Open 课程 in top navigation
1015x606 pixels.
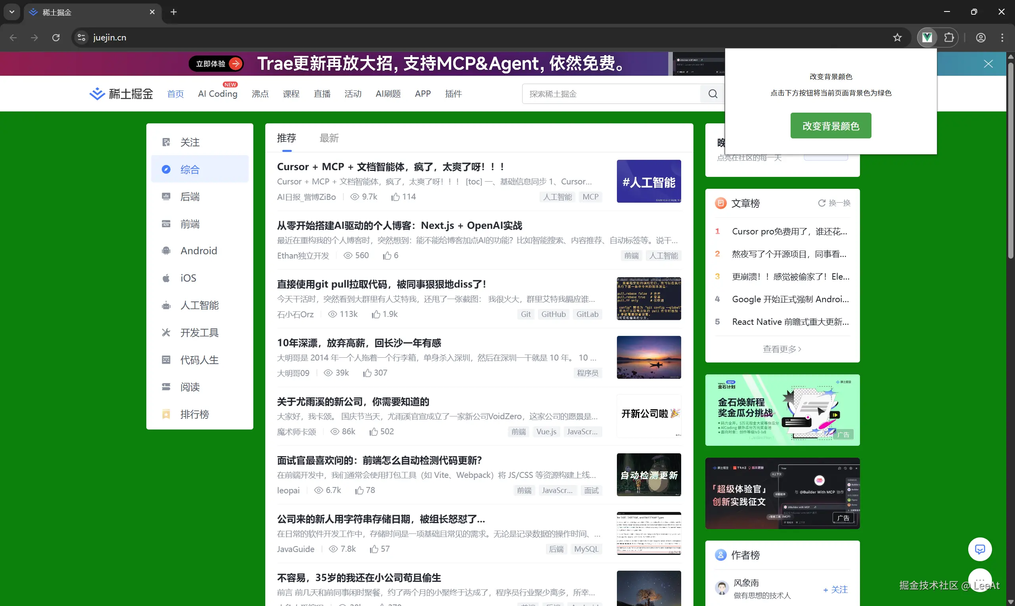coord(291,94)
